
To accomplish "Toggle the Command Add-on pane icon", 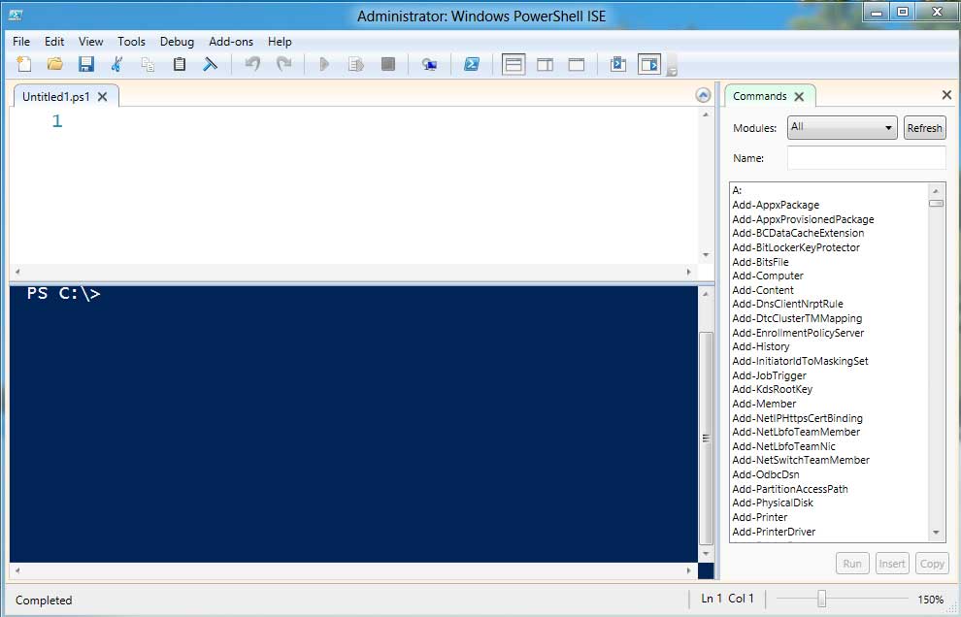I will 649,64.
